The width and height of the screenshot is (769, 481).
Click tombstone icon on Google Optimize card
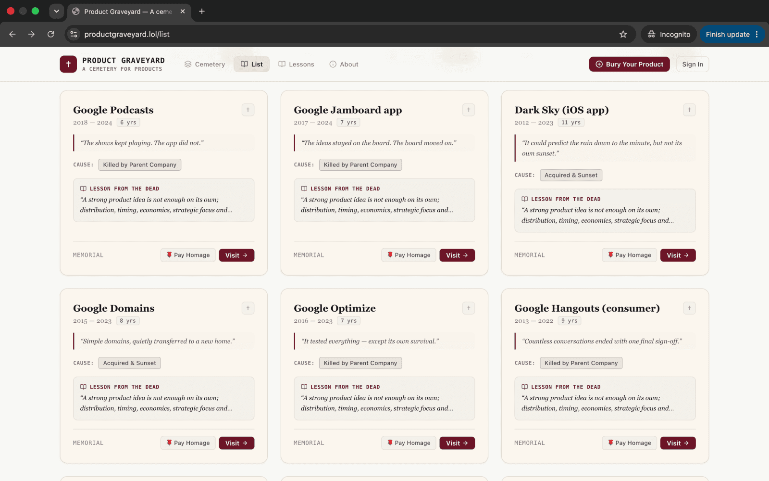(x=469, y=308)
